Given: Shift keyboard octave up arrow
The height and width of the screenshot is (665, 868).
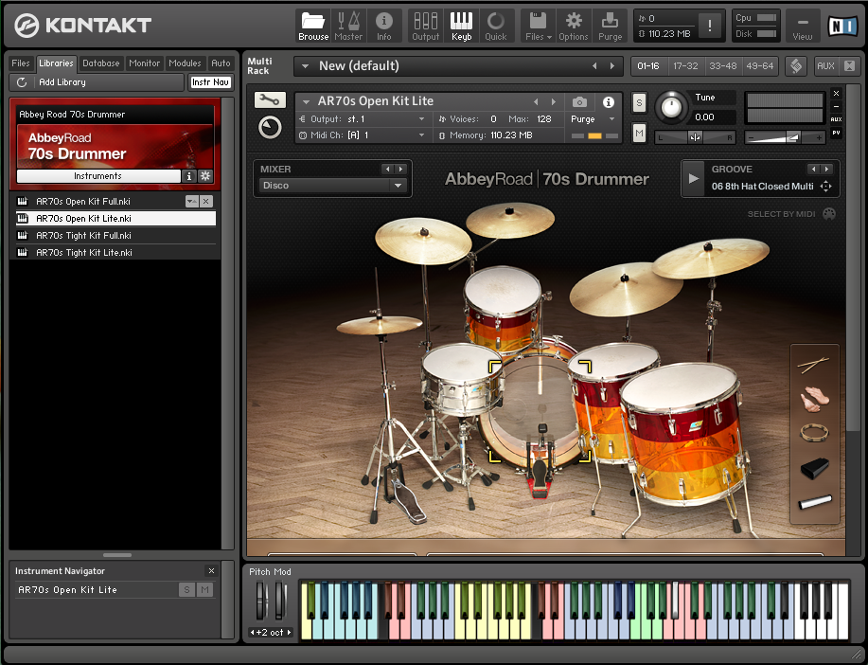Looking at the screenshot, I should (289, 632).
